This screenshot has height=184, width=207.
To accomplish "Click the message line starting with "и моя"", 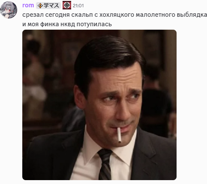I will (67, 24).
